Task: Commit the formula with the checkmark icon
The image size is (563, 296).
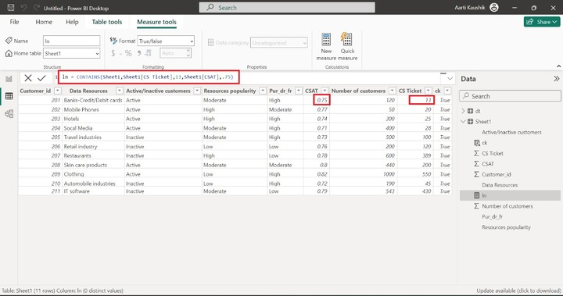Action: pos(41,78)
